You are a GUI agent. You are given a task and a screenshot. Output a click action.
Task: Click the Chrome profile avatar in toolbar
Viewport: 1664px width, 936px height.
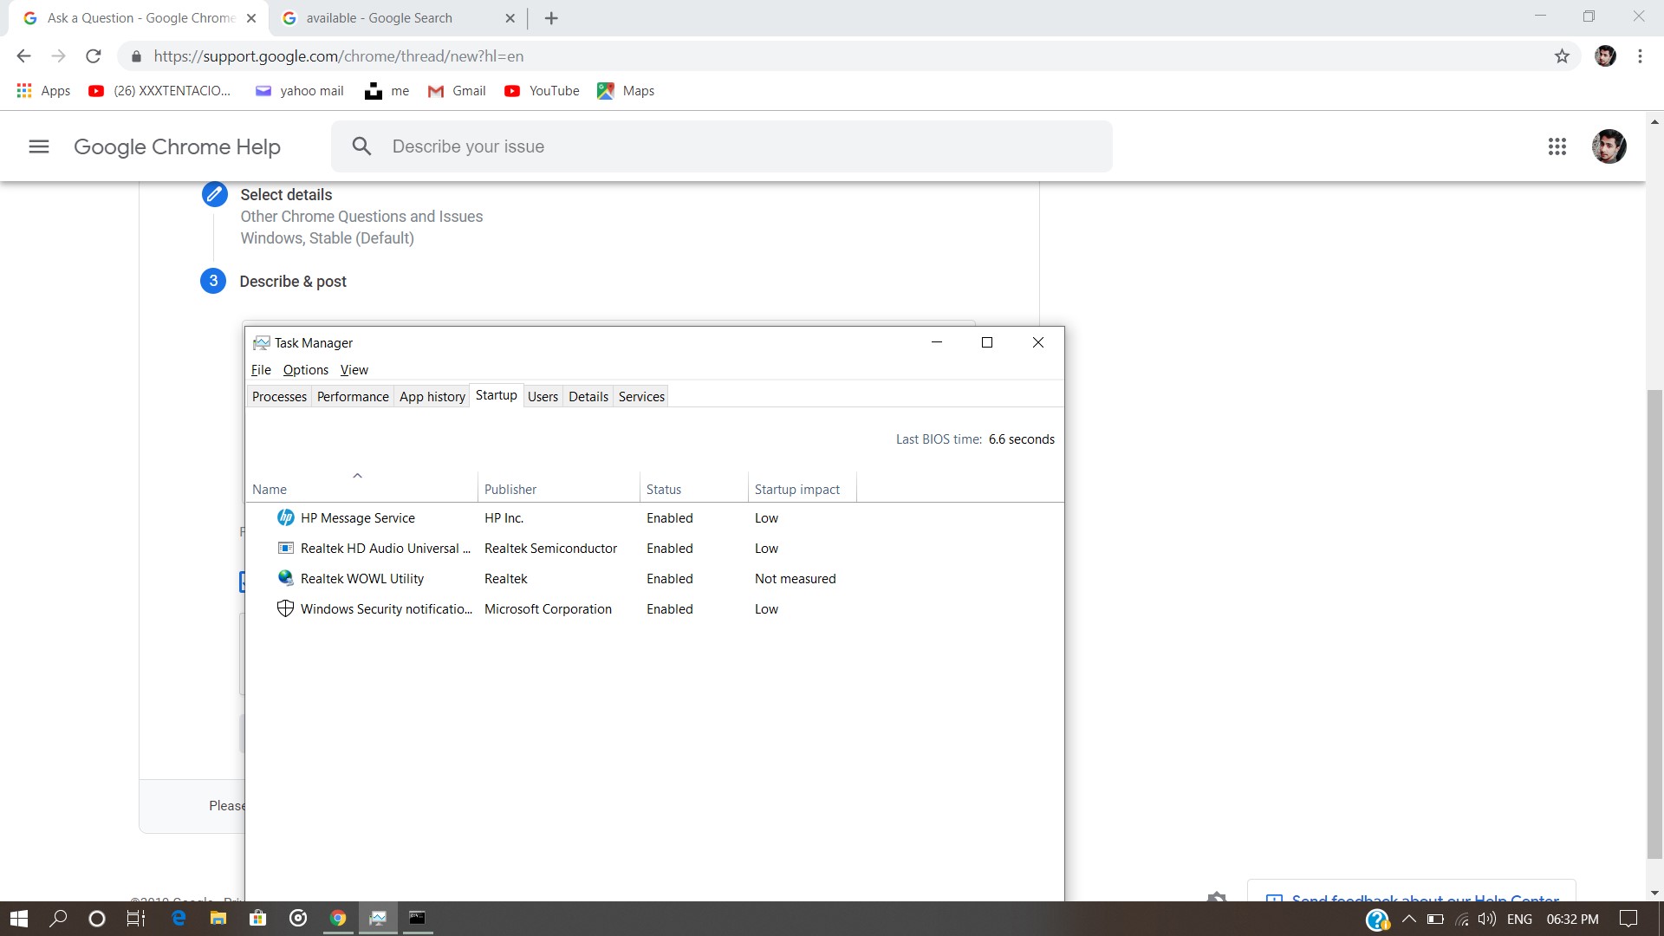click(1605, 56)
